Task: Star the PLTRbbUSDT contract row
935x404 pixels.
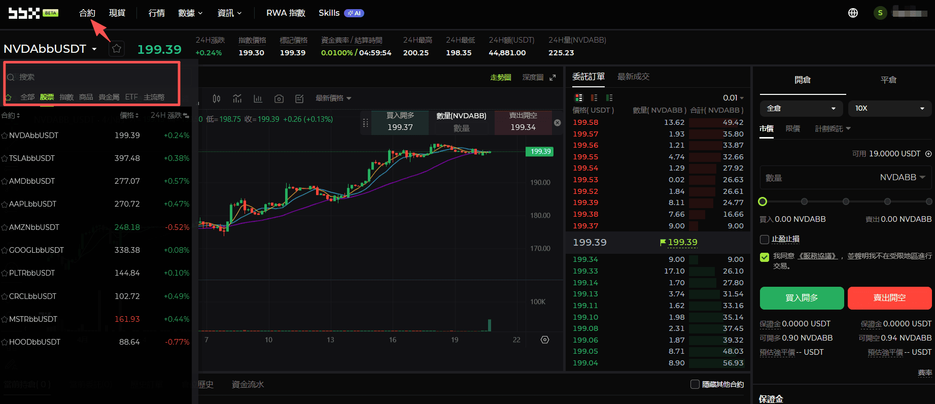Action: pyautogui.click(x=4, y=273)
